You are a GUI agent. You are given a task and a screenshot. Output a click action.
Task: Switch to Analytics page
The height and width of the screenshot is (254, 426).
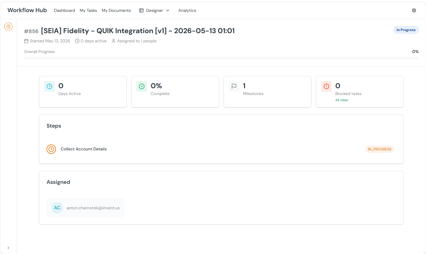[187, 10]
